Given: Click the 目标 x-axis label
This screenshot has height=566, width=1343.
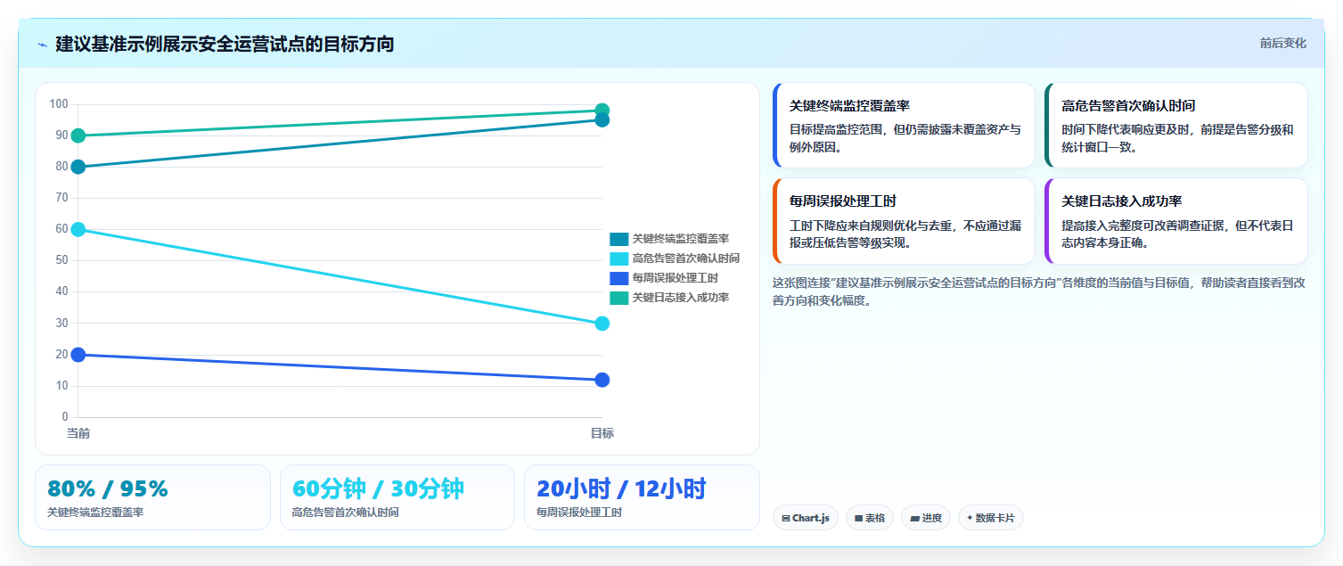Looking at the screenshot, I should coord(602,433).
